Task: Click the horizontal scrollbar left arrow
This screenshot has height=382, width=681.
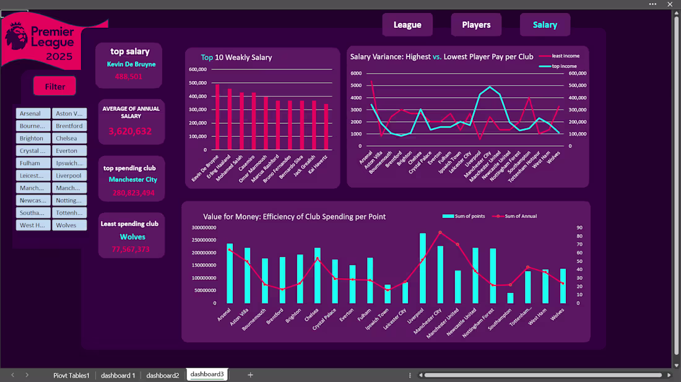Action: [420, 375]
